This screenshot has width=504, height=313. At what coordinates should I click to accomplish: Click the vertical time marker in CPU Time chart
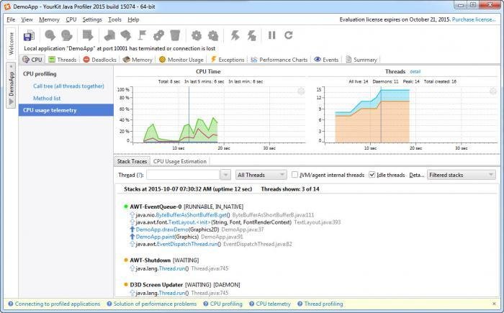(189, 114)
